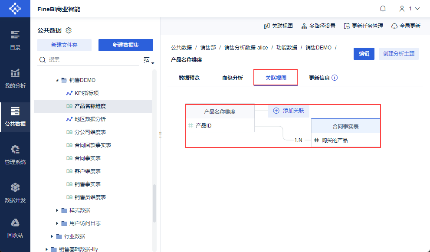Expand the 样式数据 folder
The width and height of the screenshot is (430, 252).
tap(57, 210)
